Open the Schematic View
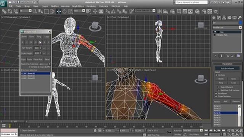 coord(191,11)
